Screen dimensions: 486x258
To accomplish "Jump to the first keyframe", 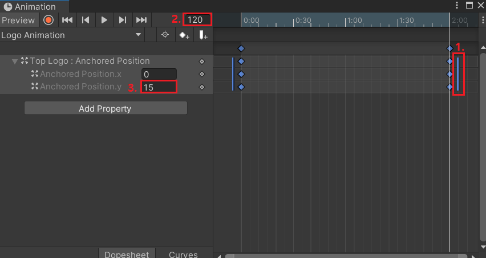I will pyautogui.click(x=67, y=20).
